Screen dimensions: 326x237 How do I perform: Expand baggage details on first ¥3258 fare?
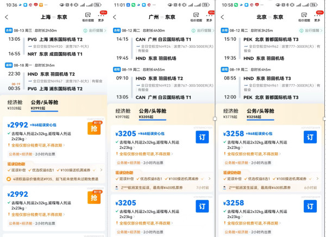[x=255, y=145]
